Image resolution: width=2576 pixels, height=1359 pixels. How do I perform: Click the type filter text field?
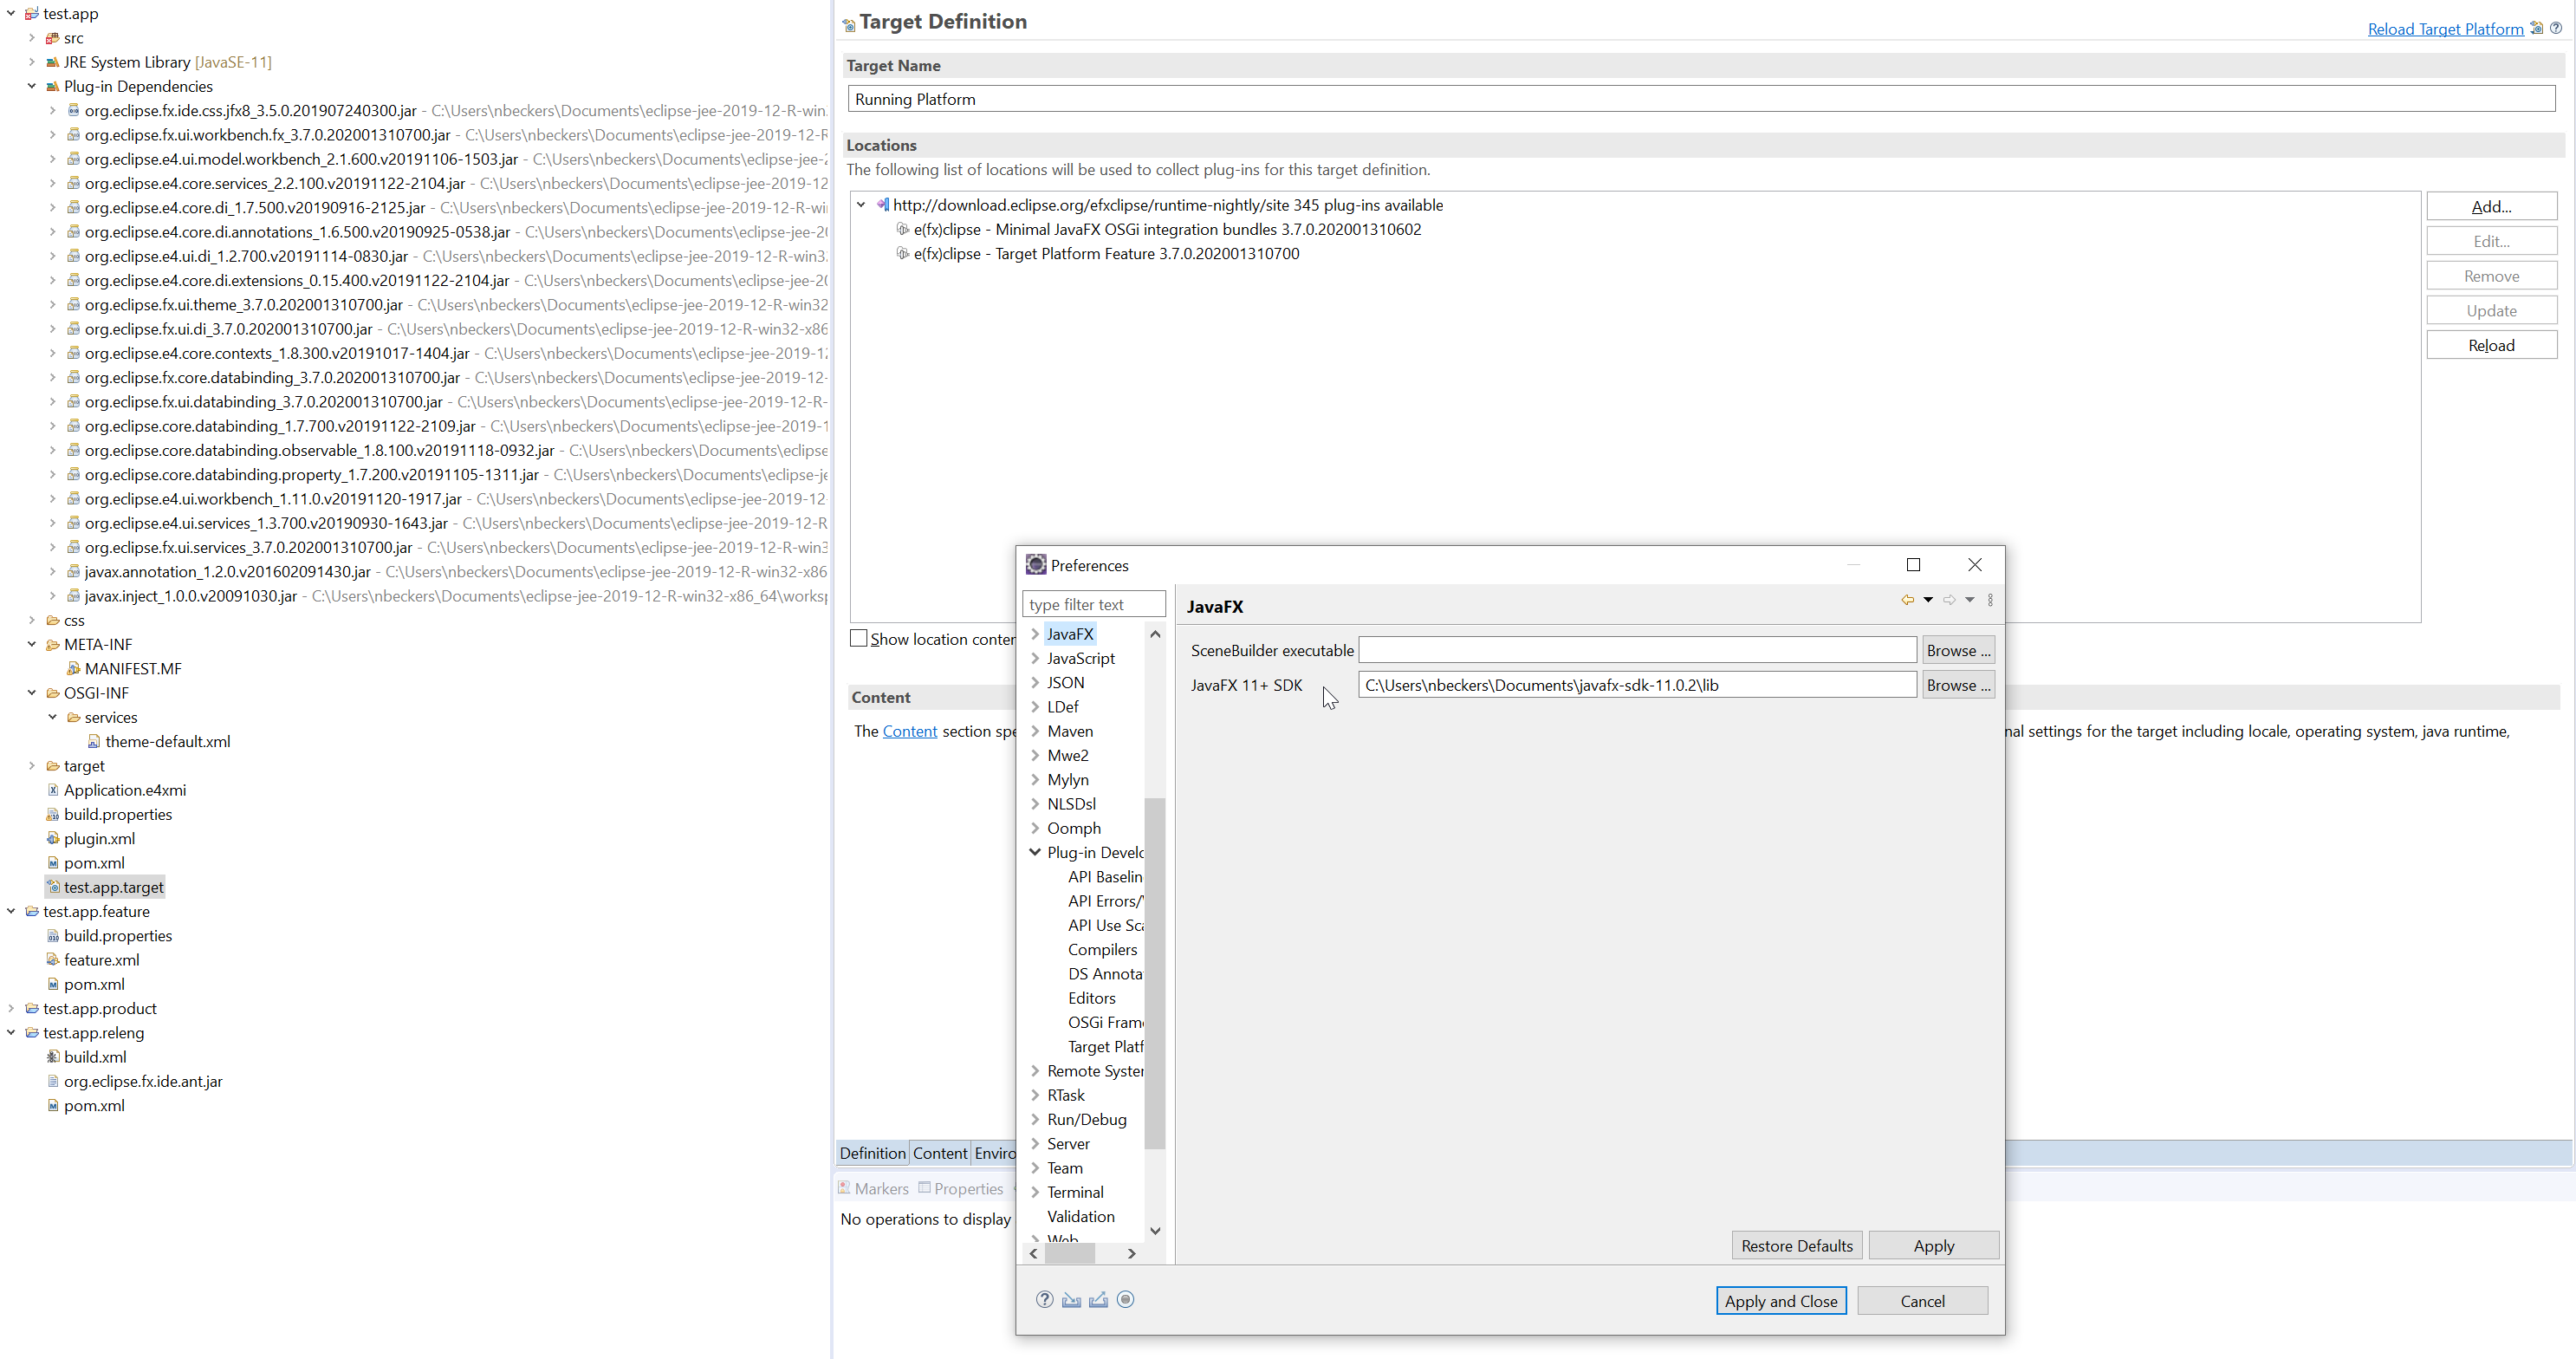[x=1093, y=604]
